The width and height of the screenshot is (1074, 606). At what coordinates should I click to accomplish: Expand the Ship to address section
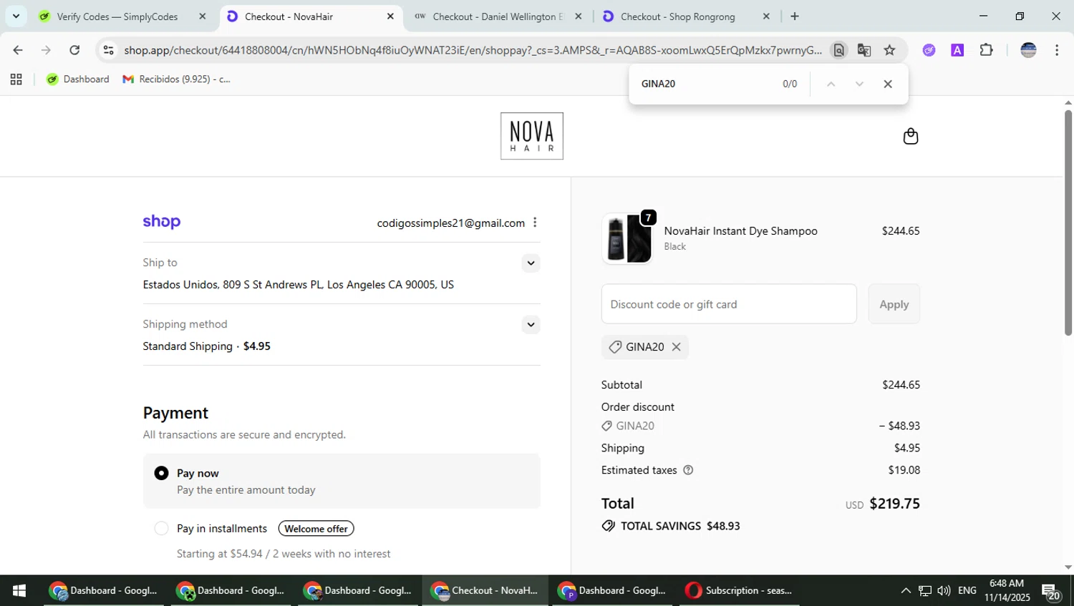tap(531, 263)
